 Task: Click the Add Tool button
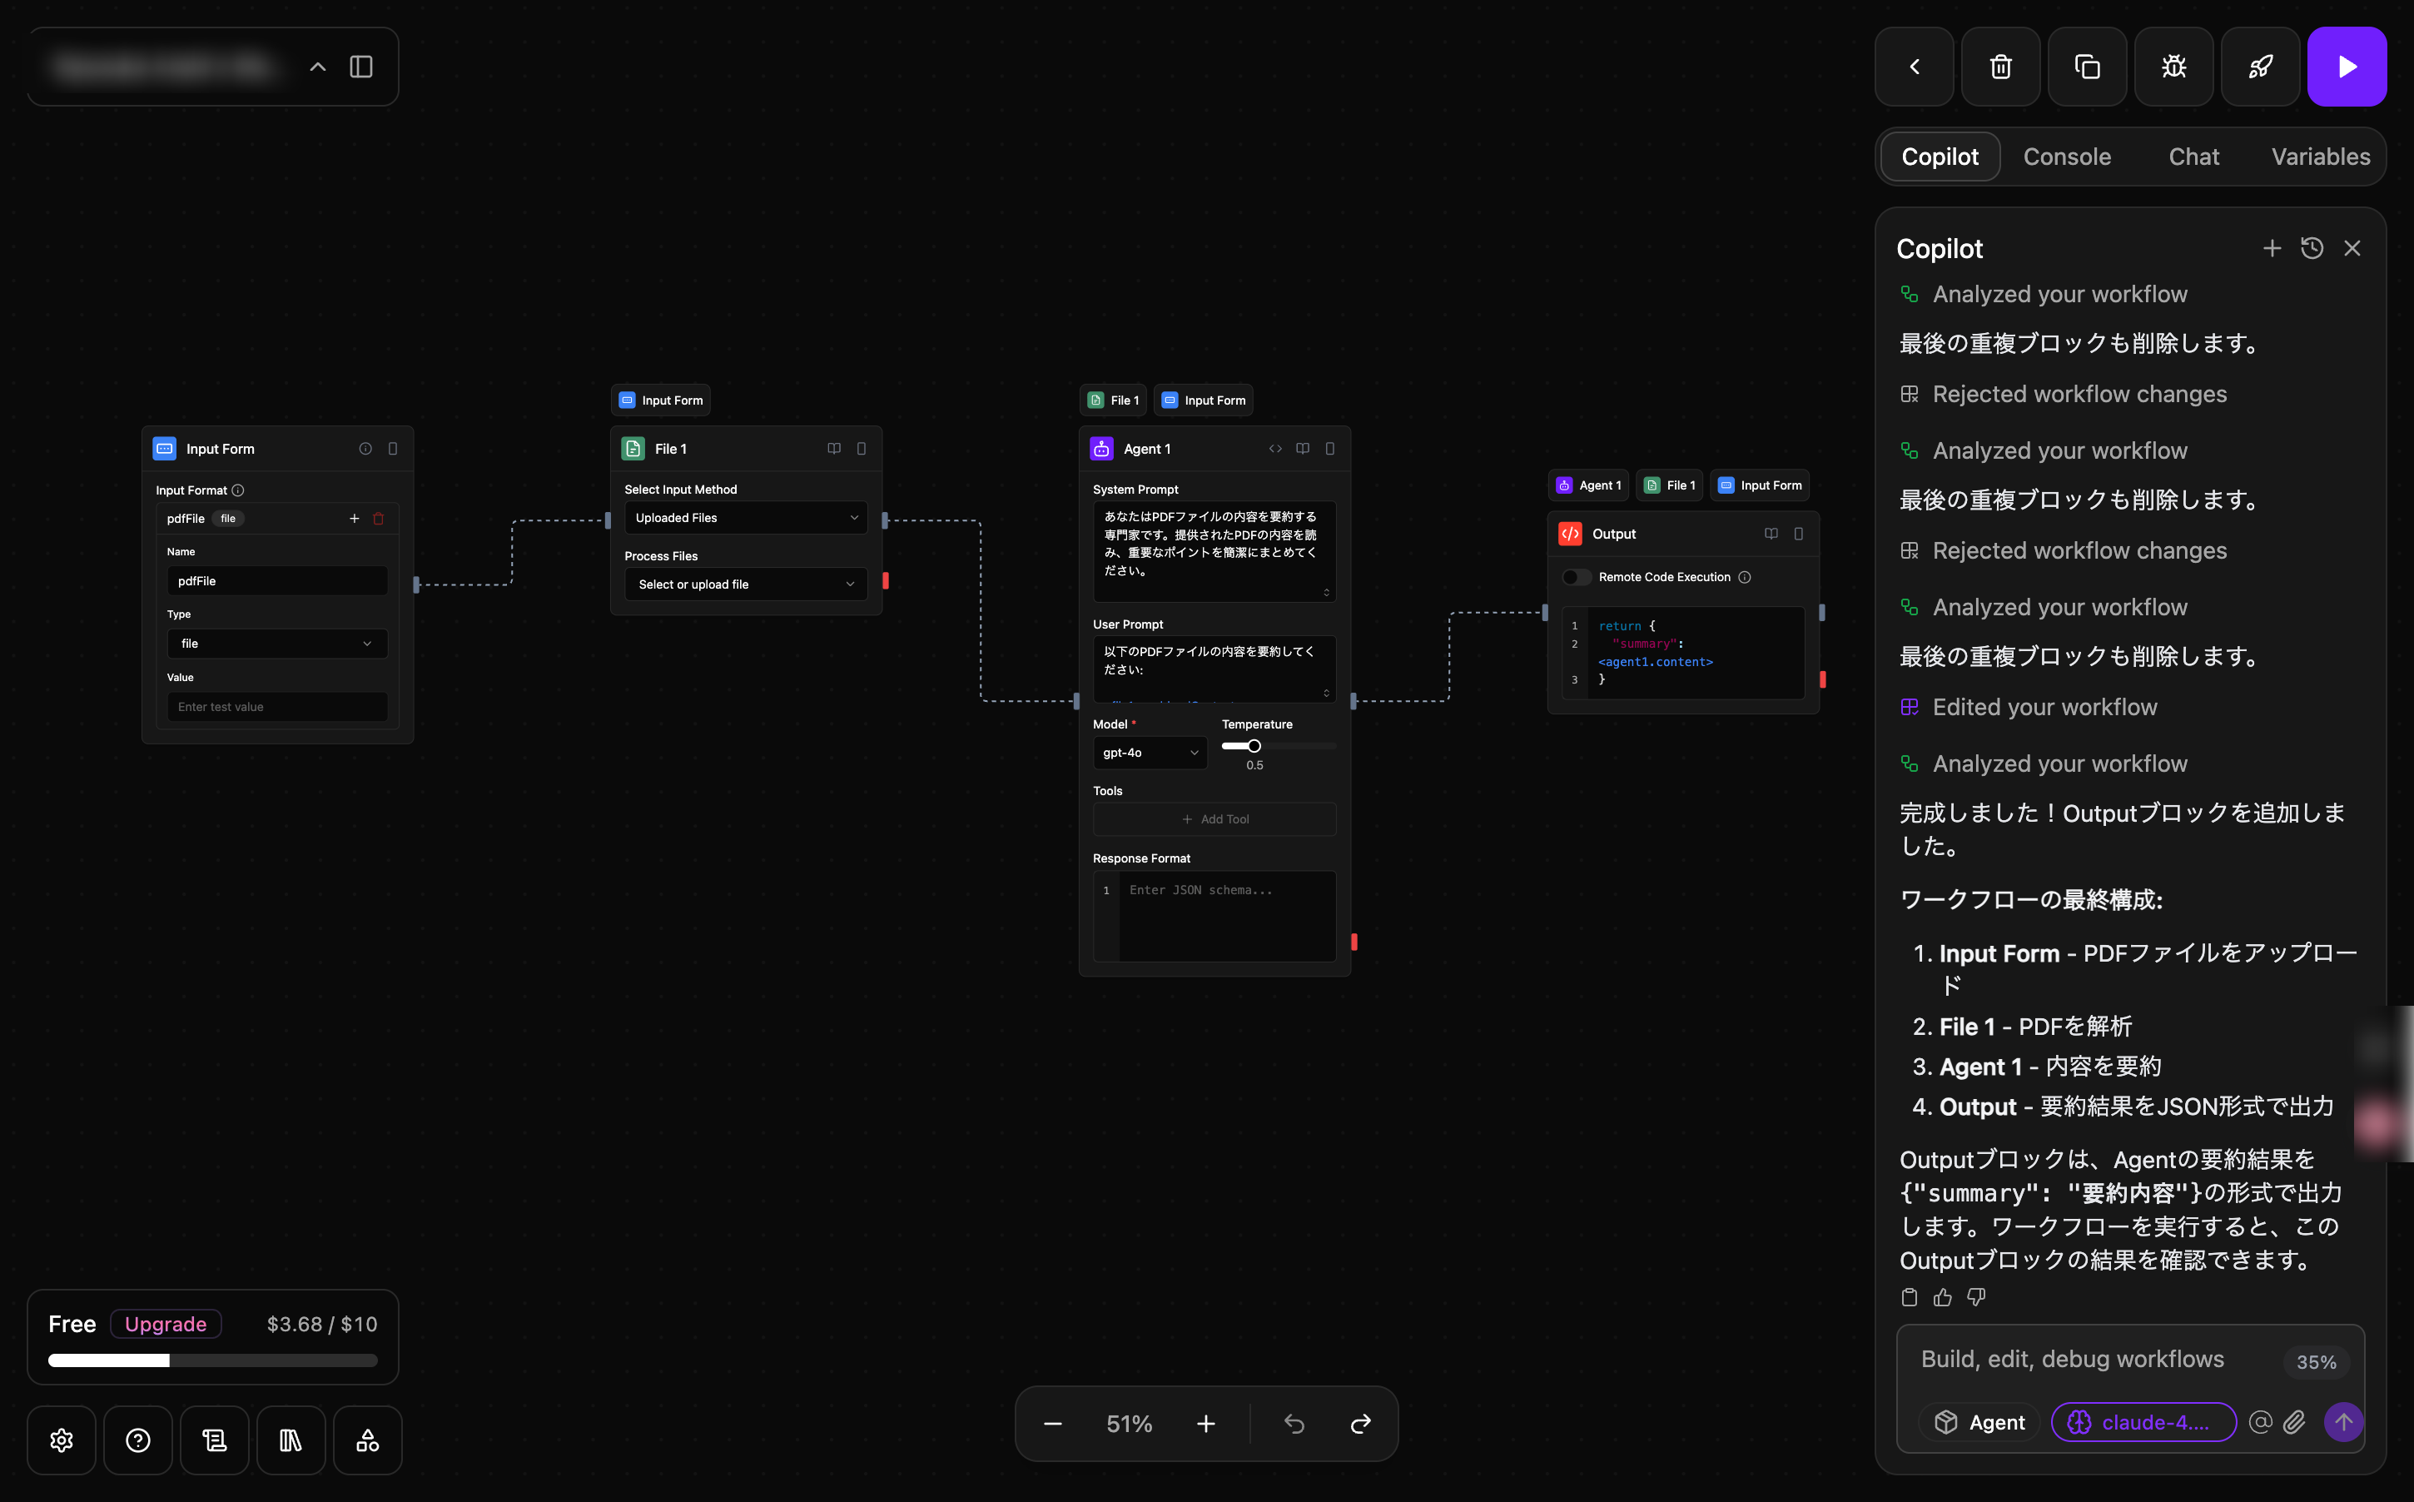pyautogui.click(x=1214, y=819)
